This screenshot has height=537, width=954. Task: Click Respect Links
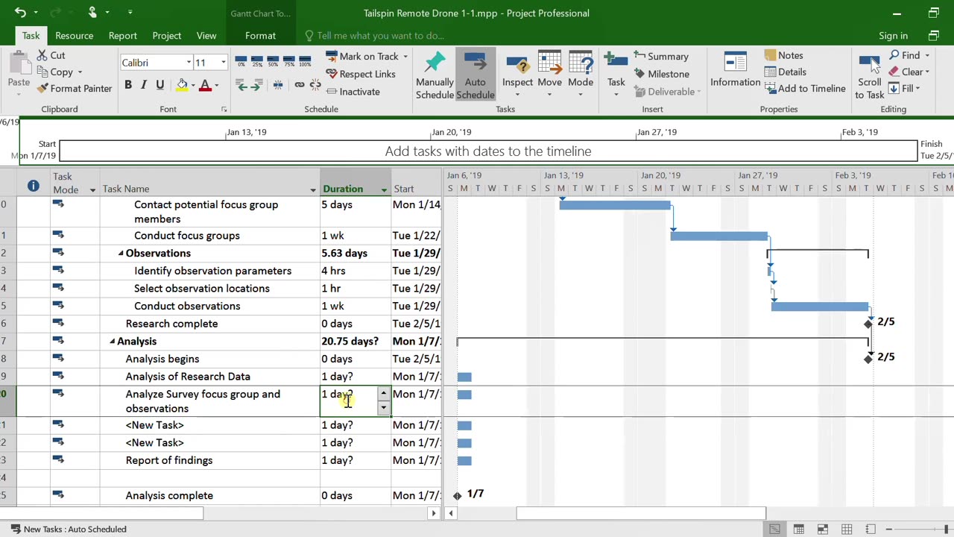point(361,74)
